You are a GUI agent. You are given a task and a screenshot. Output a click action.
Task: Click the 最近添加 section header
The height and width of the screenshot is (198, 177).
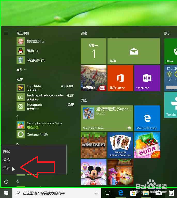click(x=23, y=33)
